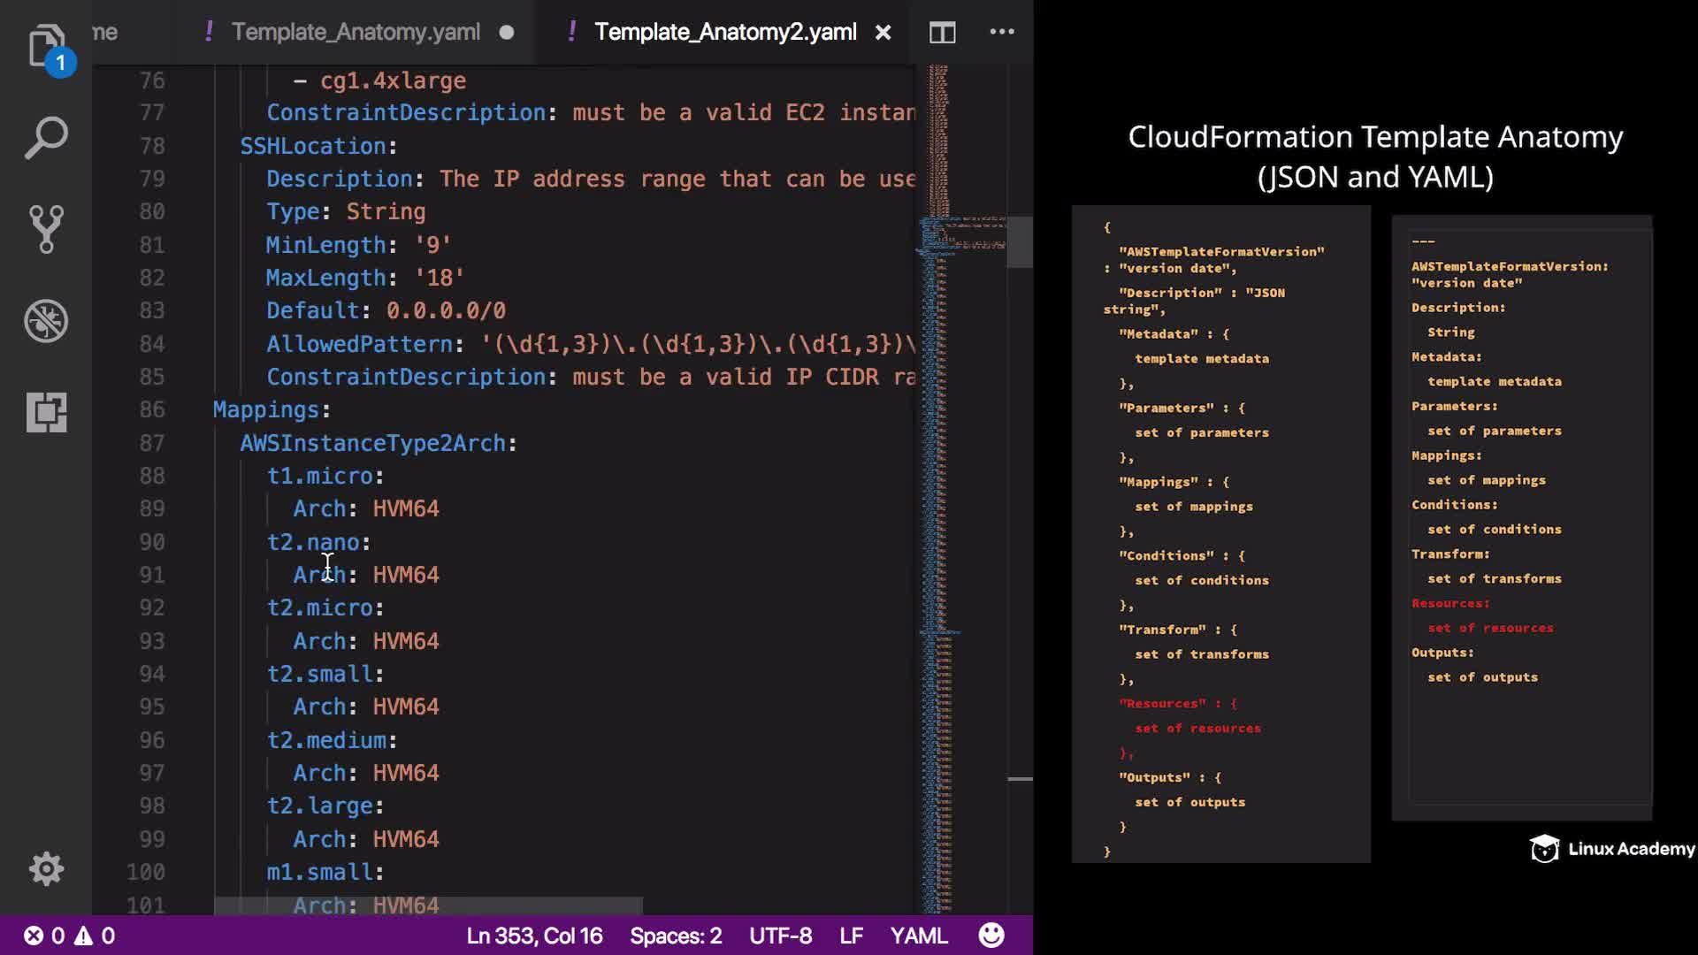Click the split editor icon

942,33
